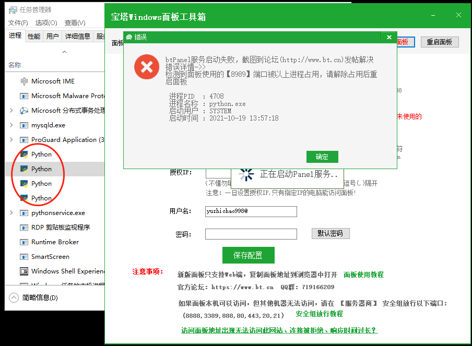Click the highlighted Python process icon
Image resolution: width=472 pixels, height=346 pixels.
[24, 169]
